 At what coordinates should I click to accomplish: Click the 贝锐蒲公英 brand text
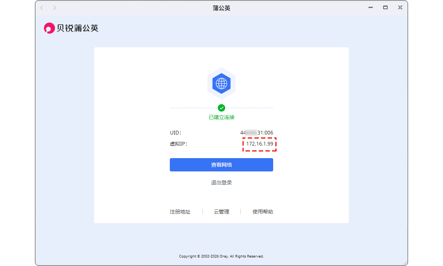click(78, 28)
